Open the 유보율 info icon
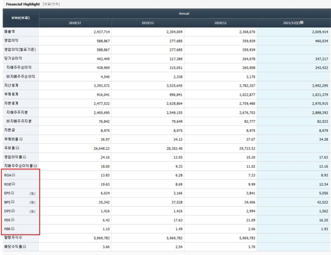Screen dimensions: 331x255 coord(17,148)
